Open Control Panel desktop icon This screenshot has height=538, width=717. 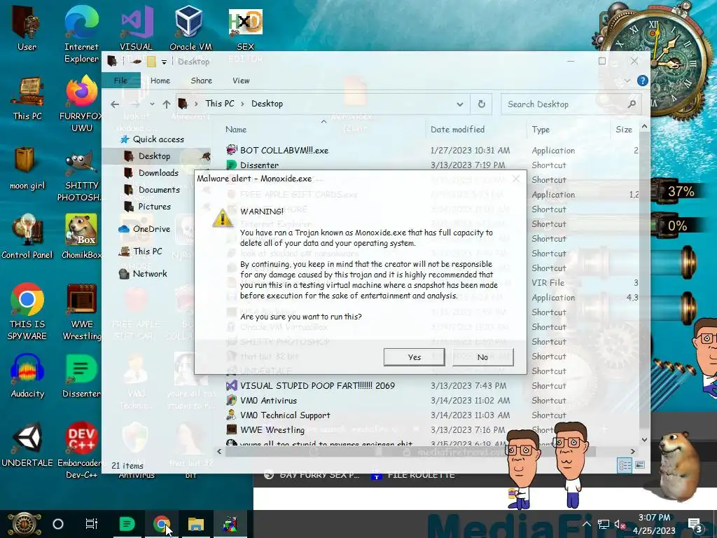[x=27, y=237]
